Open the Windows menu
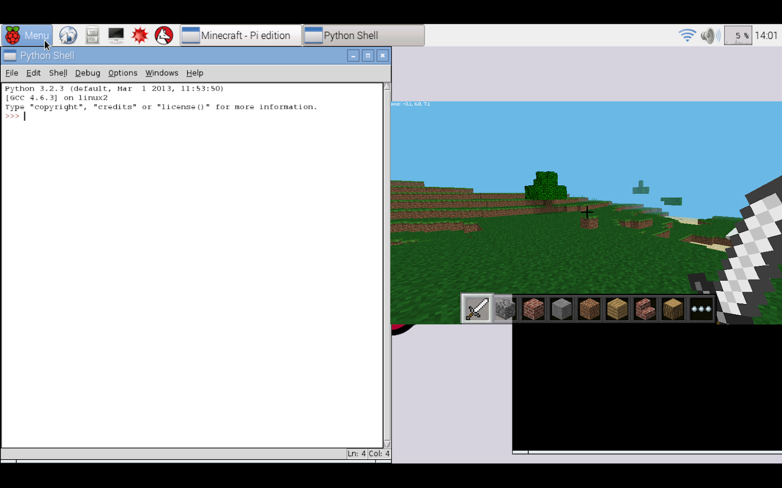This screenshot has width=782, height=488. tap(162, 73)
